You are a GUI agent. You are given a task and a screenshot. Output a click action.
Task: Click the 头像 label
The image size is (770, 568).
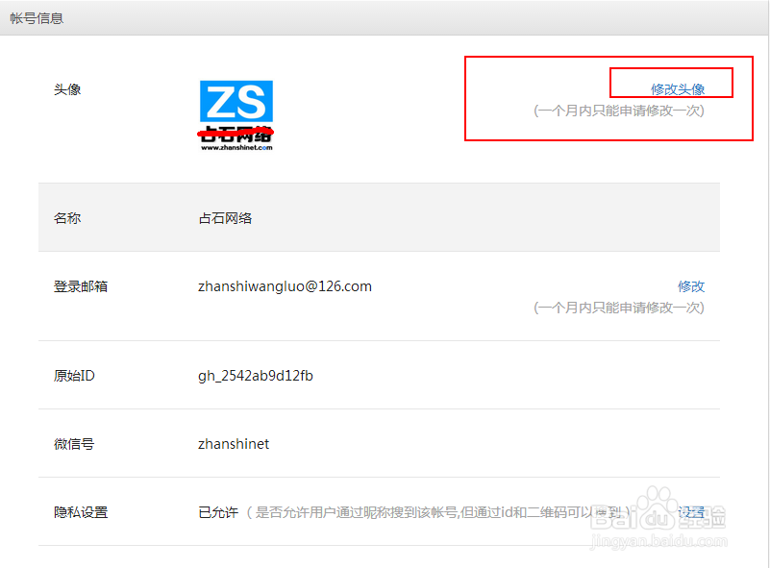pyautogui.click(x=67, y=89)
